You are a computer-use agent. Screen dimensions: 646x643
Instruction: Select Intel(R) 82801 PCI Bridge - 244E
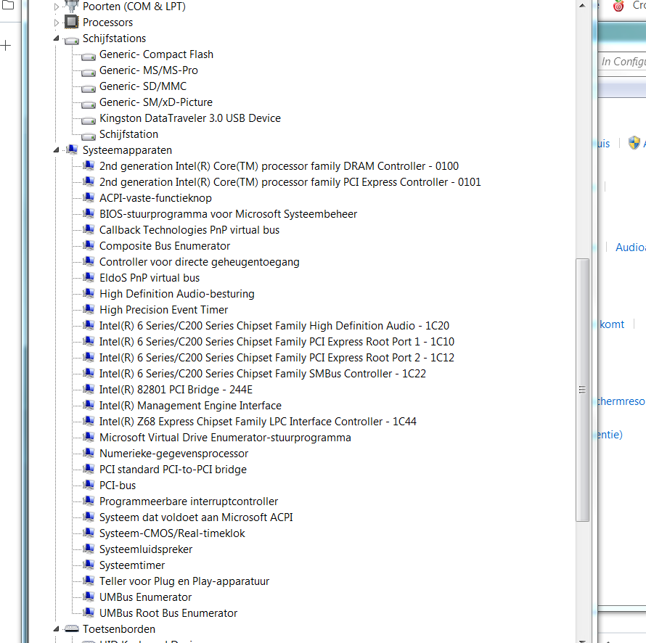176,390
